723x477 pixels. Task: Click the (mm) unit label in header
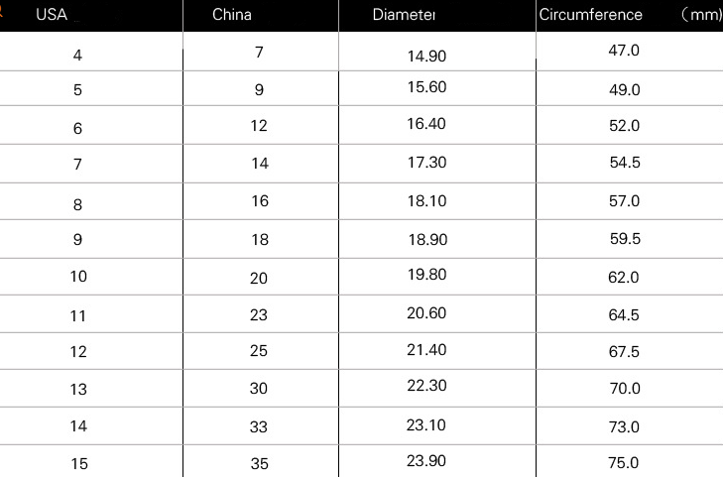pyautogui.click(x=702, y=15)
